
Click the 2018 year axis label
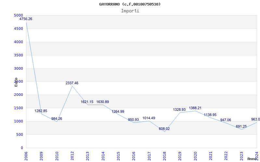click(x=164, y=156)
